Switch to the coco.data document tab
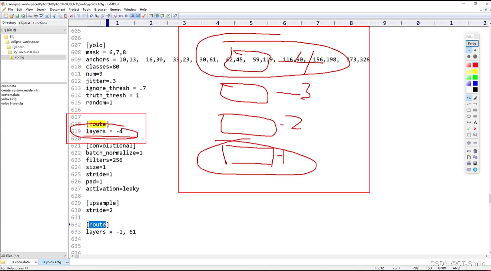This screenshot has width=491, height=271. (x=22, y=262)
